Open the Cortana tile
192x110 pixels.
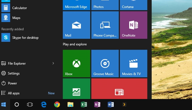point(134,5)
